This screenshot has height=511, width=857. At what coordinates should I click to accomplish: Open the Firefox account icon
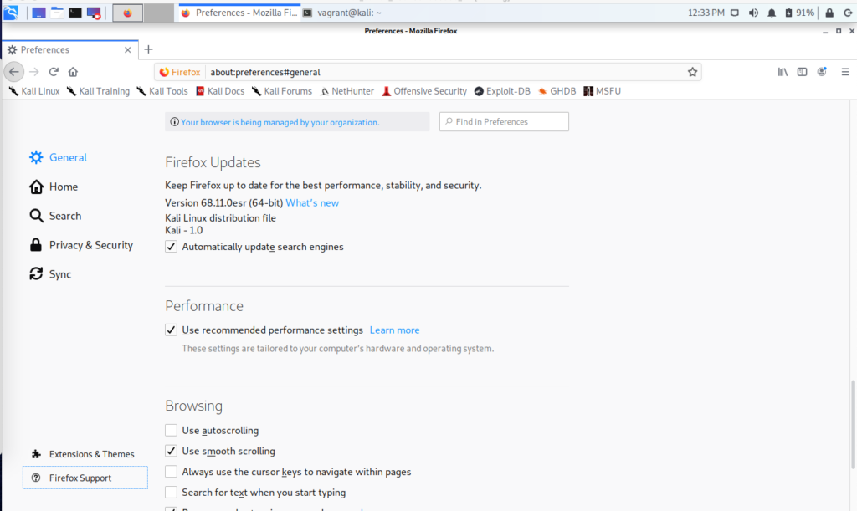(822, 72)
